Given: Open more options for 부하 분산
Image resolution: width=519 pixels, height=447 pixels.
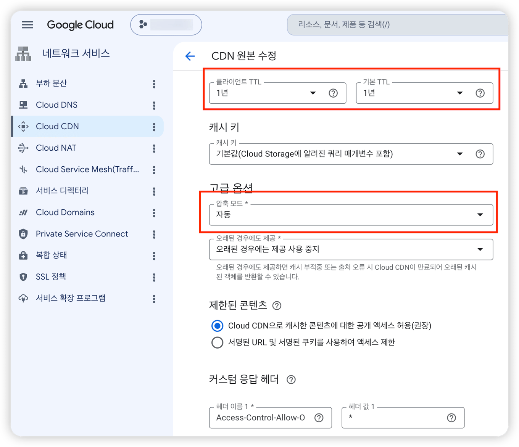Looking at the screenshot, I should (154, 84).
